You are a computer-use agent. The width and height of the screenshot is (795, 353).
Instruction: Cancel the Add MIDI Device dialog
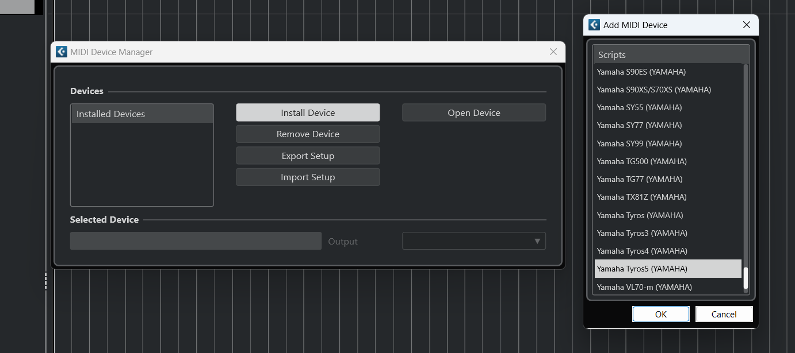coord(724,314)
